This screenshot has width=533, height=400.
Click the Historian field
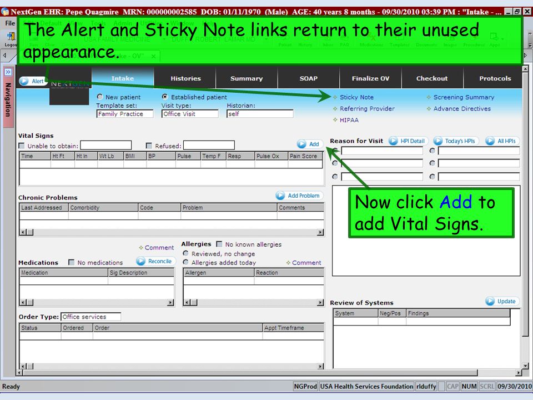pos(260,114)
